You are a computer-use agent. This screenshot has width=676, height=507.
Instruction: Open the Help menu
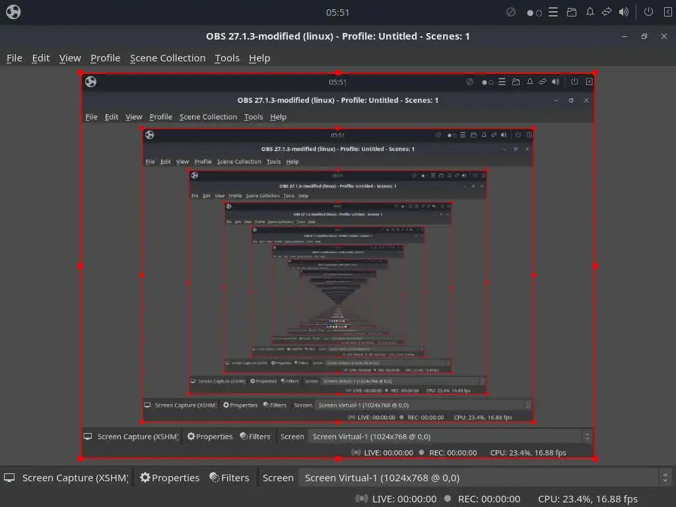[x=259, y=58]
